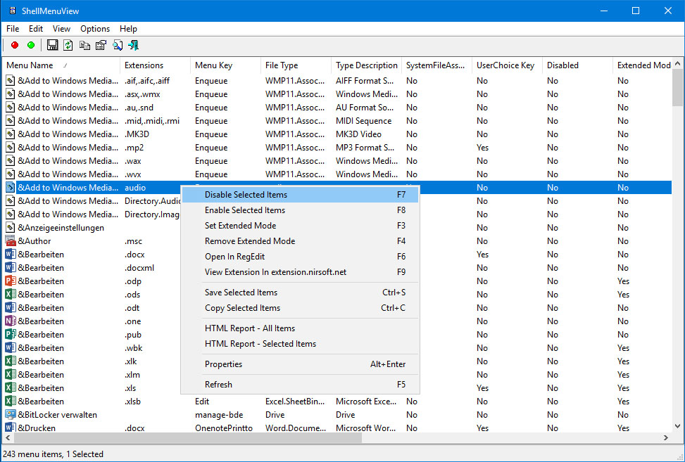This screenshot has width=685, height=462.
Task: Click the Excel icon of the .xlsb row
Action: tap(10, 402)
